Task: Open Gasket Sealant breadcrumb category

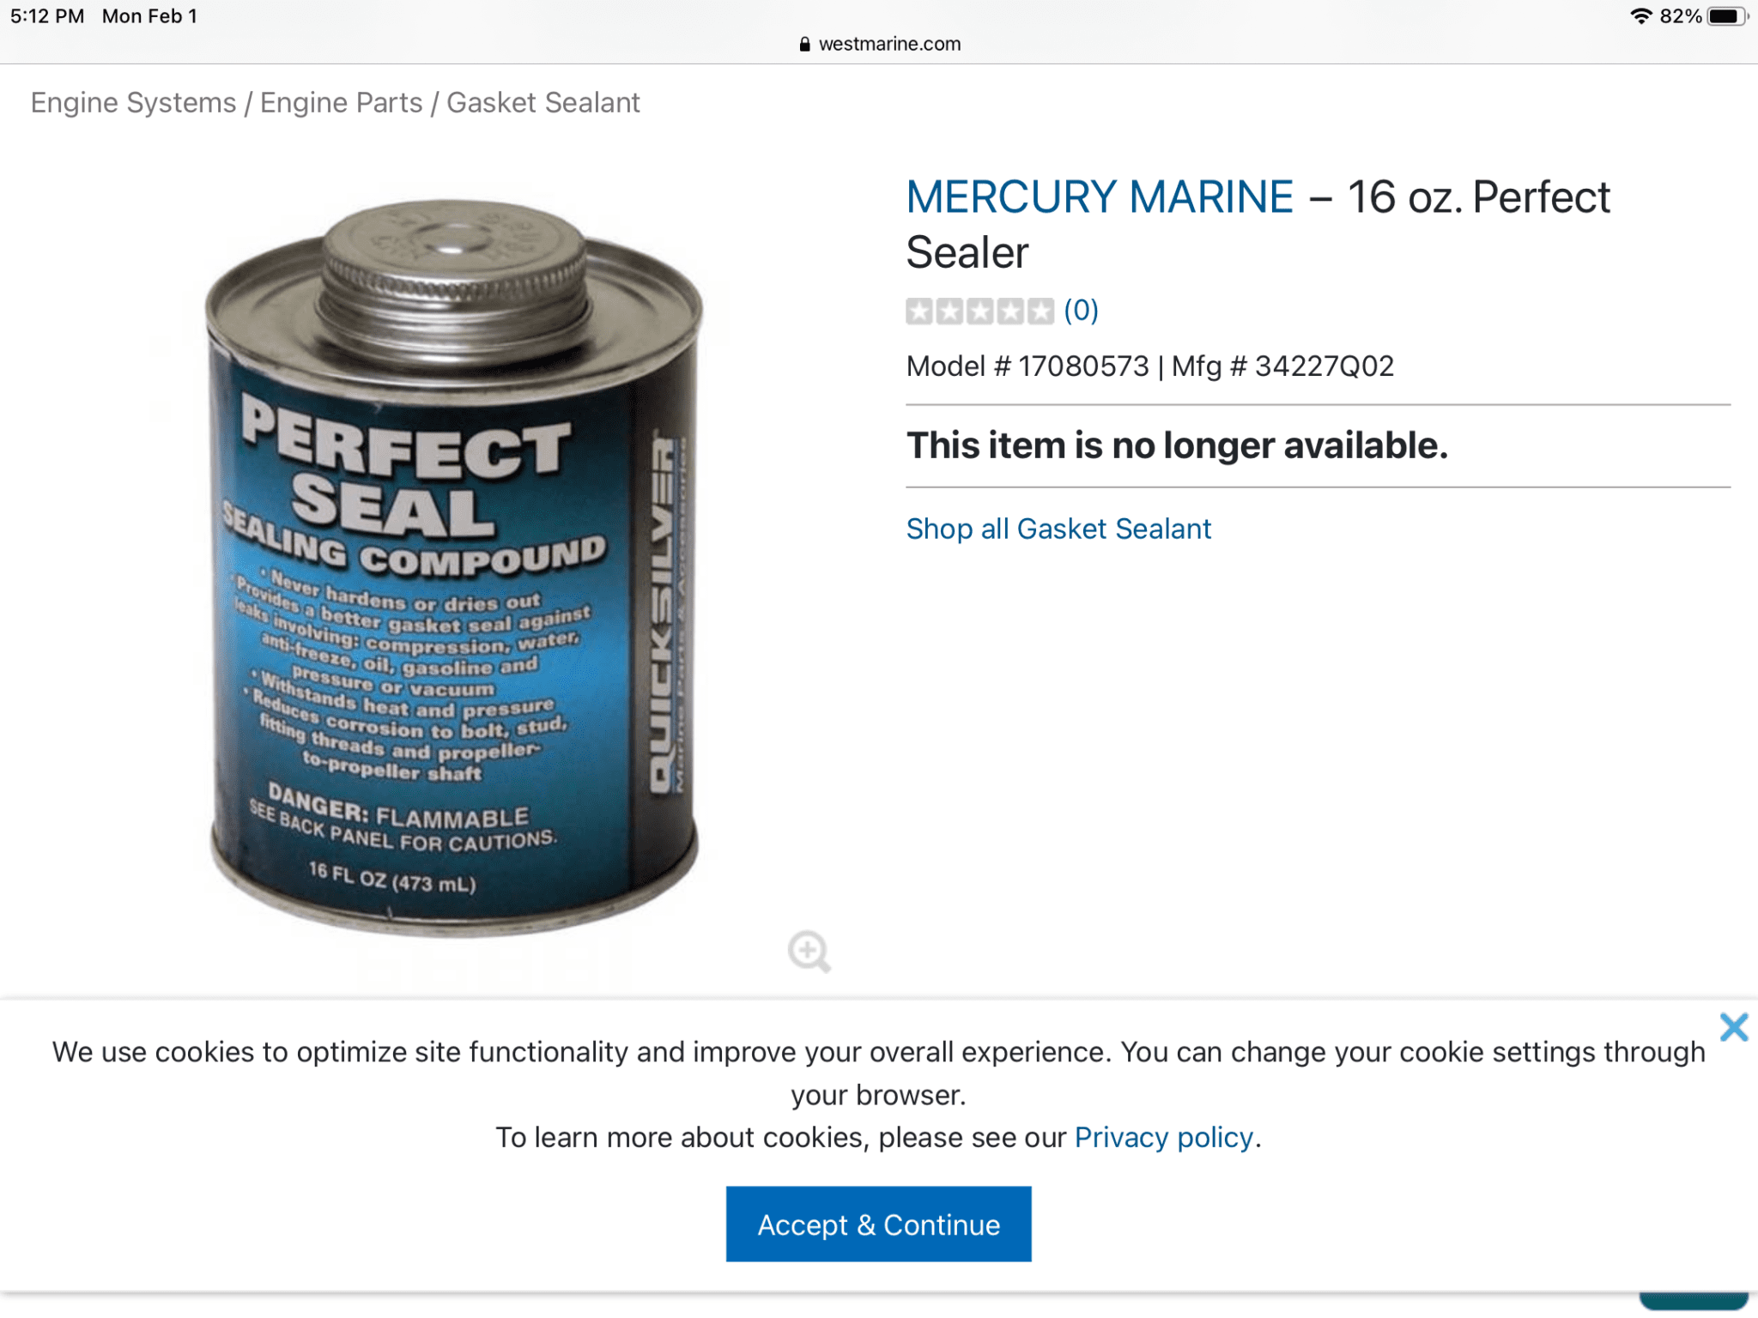Action: pos(543,103)
